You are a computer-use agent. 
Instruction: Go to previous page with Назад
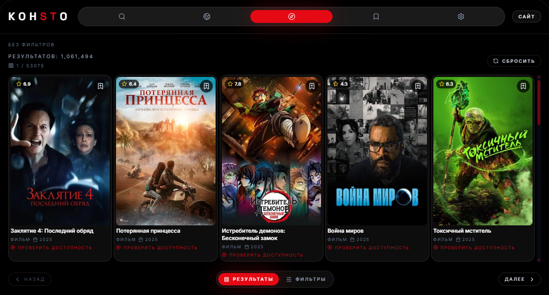tap(30, 279)
